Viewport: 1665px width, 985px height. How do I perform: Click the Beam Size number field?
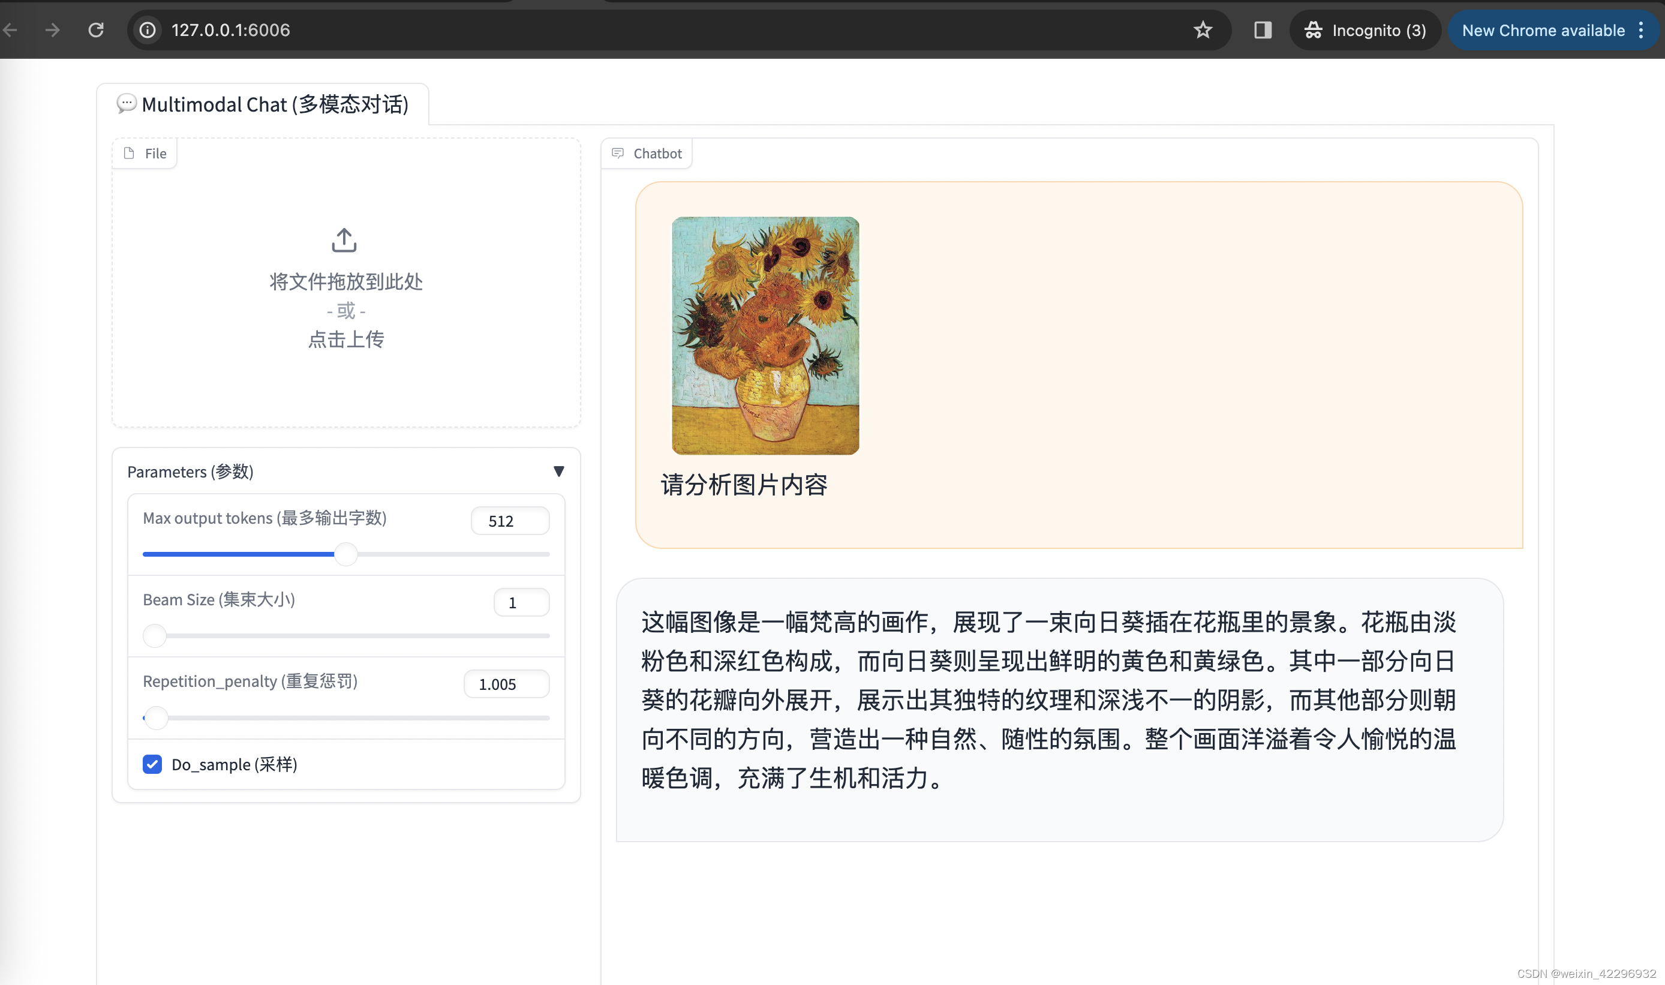click(x=521, y=603)
